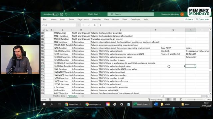This screenshot has height=119, width=213.
Task: Expand the formula bar chevron
Action: point(210,25)
